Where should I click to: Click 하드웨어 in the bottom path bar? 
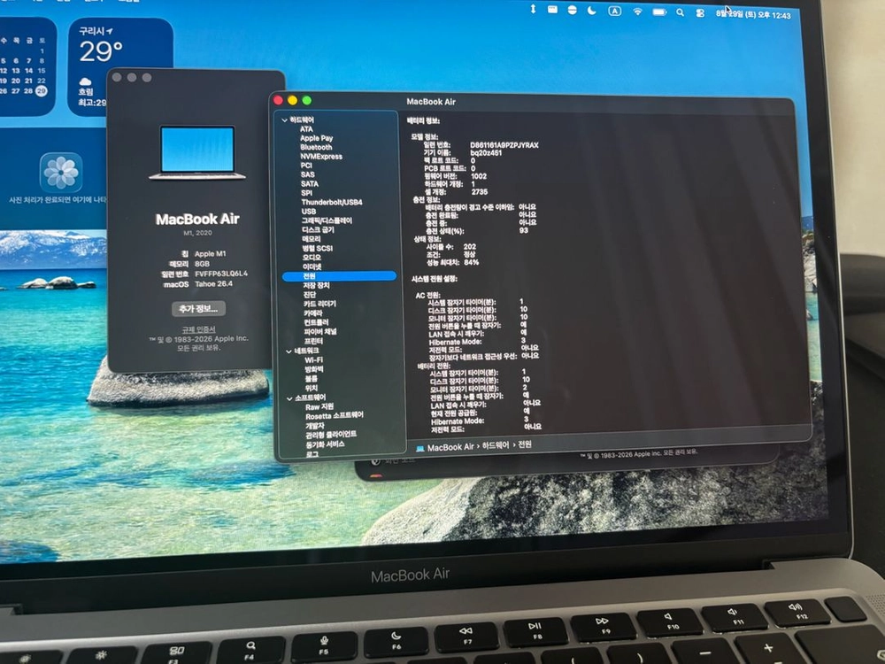pos(495,445)
